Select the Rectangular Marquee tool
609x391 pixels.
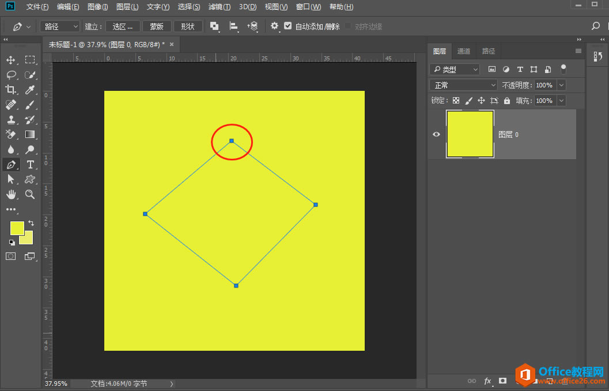(x=30, y=60)
